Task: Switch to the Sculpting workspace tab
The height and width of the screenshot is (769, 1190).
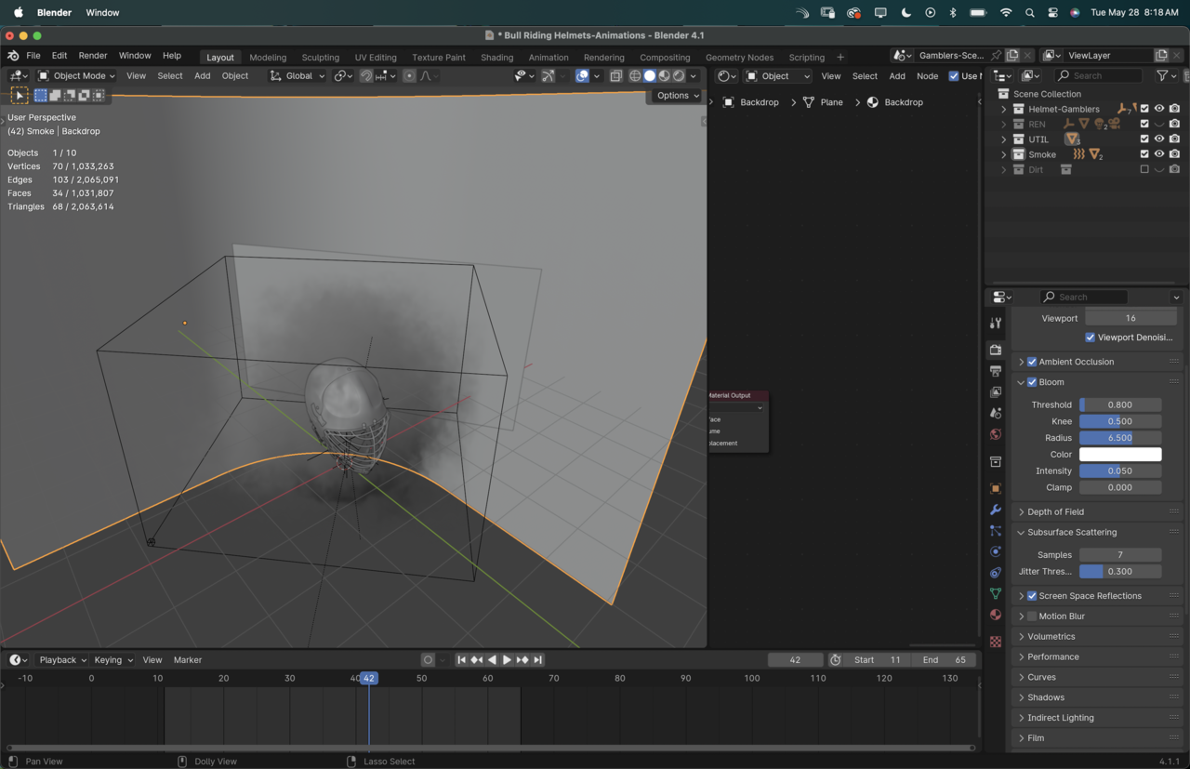Action: 320,58
